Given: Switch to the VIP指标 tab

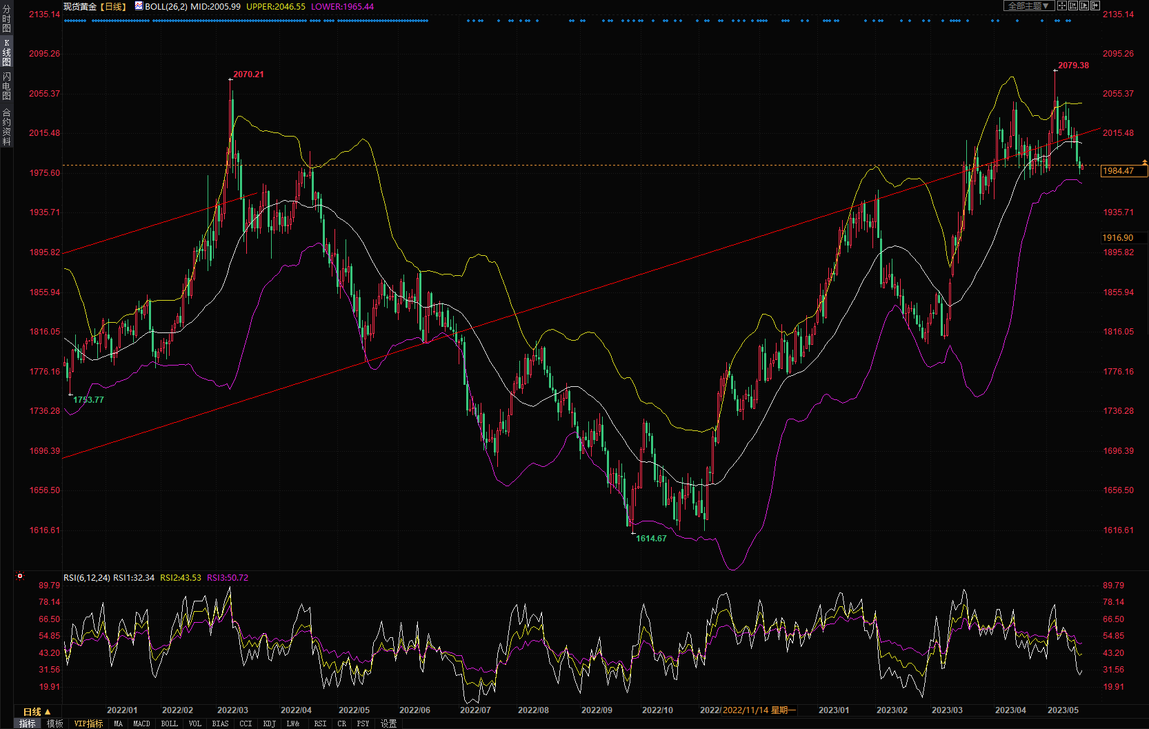Looking at the screenshot, I should point(88,723).
